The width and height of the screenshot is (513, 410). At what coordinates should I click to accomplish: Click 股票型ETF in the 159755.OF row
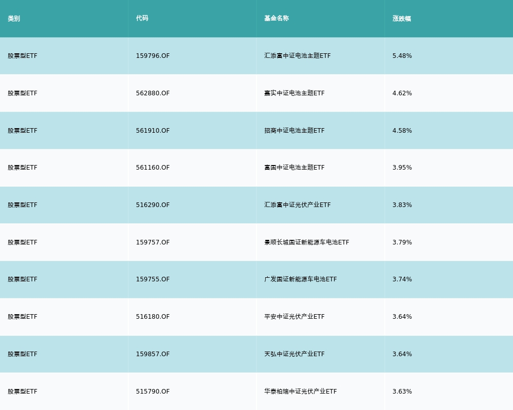point(23,279)
